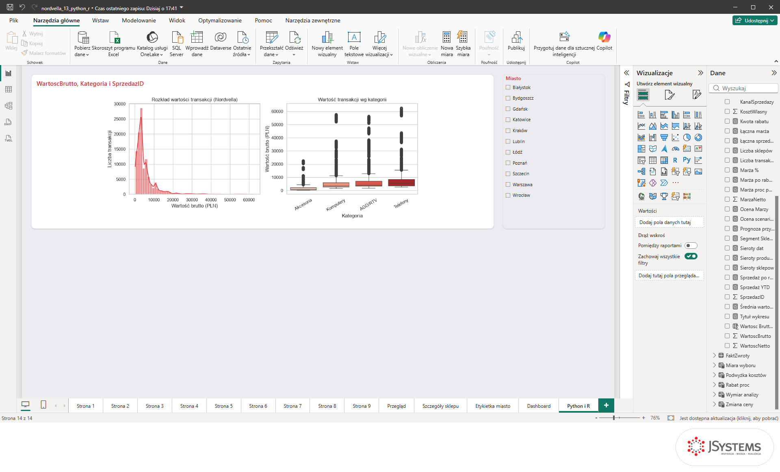Click the fit to page icon

tap(671, 418)
